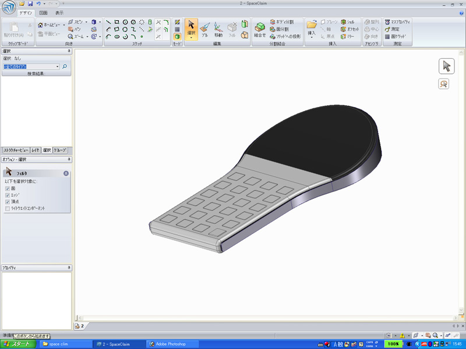Switch to the 表示 ribbon tab

[x=59, y=12]
